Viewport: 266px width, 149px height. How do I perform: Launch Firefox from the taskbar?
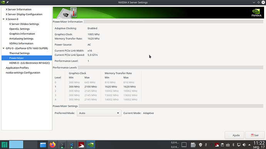click(52, 145)
